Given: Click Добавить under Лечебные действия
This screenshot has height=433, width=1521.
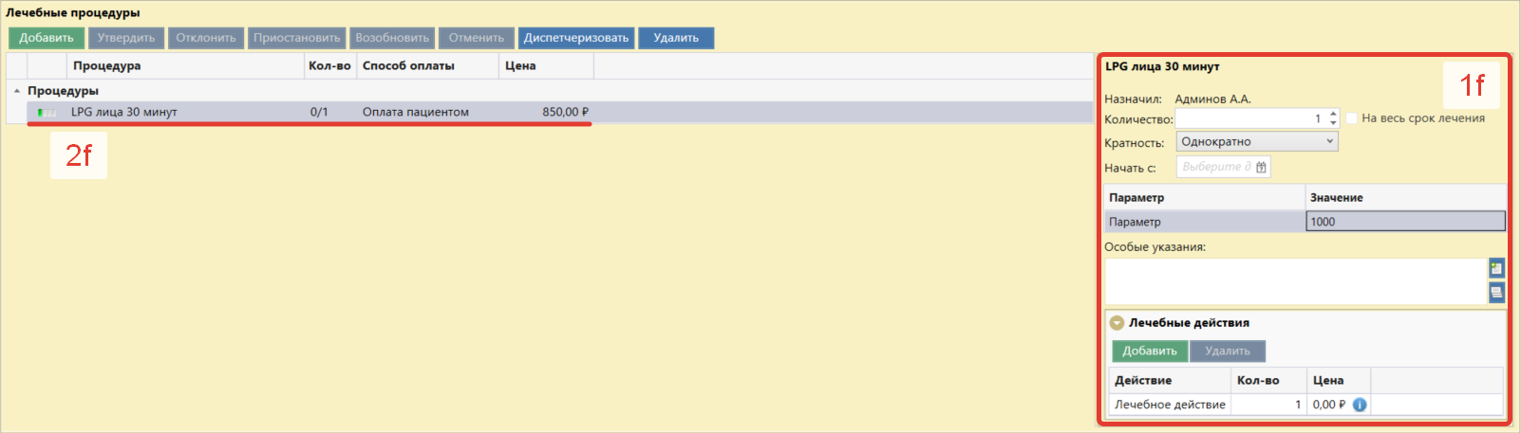Looking at the screenshot, I should point(1149,351).
